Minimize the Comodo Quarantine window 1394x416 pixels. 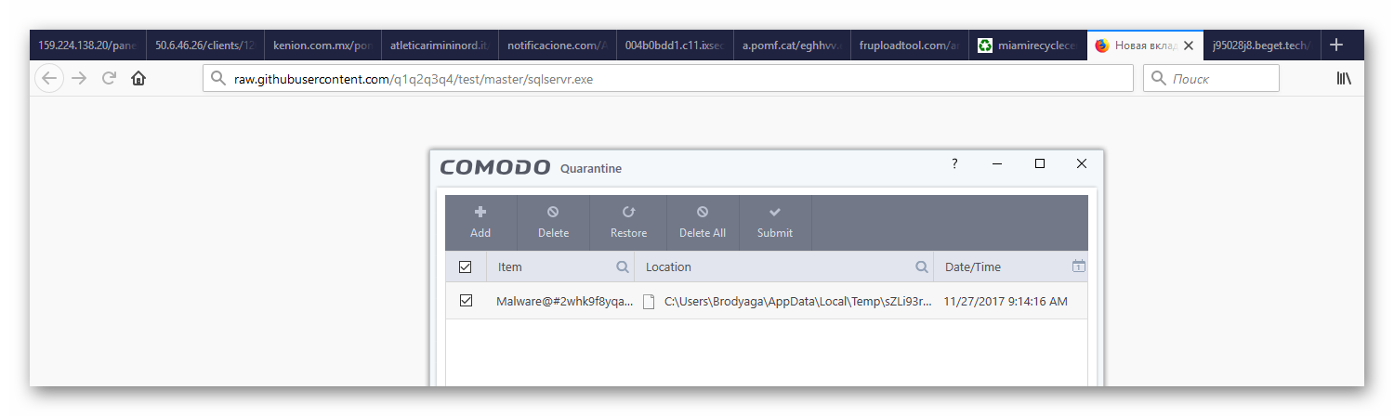click(997, 163)
